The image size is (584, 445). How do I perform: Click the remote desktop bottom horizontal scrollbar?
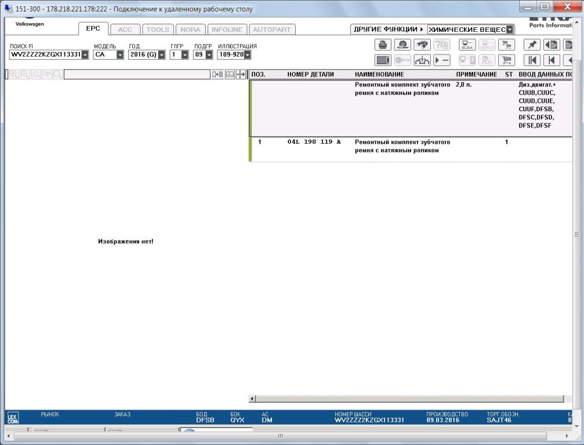pos(281,436)
